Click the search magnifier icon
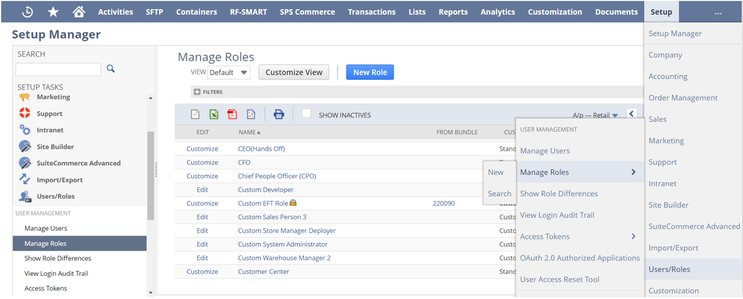 pyautogui.click(x=111, y=69)
